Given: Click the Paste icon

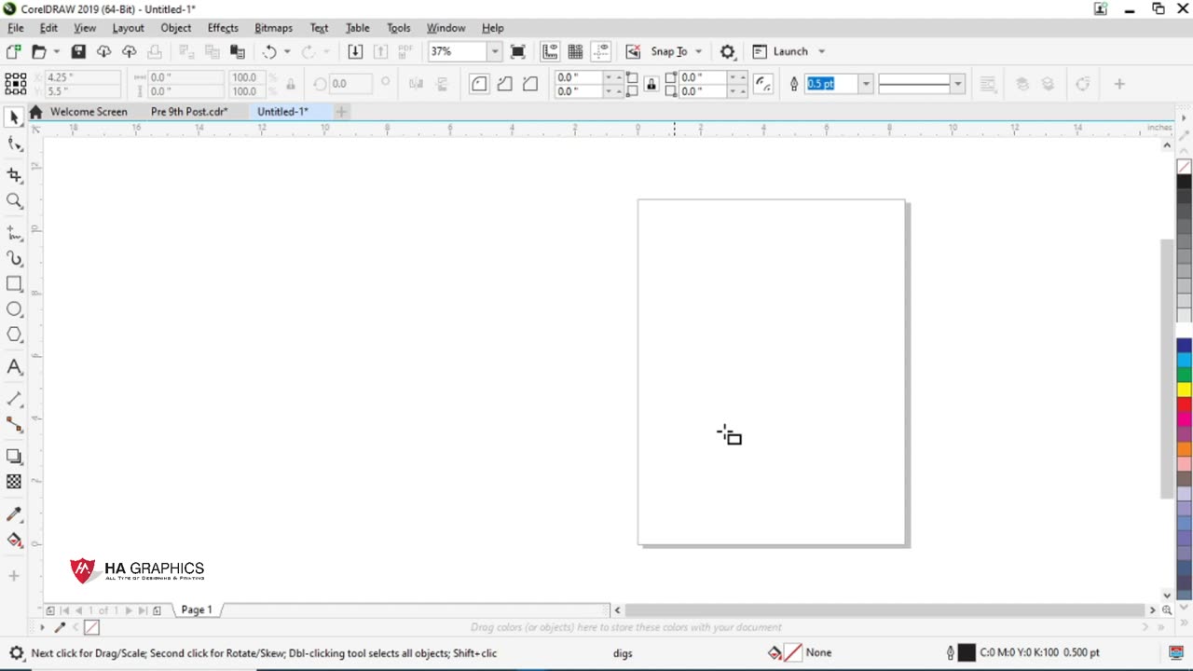Looking at the screenshot, I should tap(238, 51).
